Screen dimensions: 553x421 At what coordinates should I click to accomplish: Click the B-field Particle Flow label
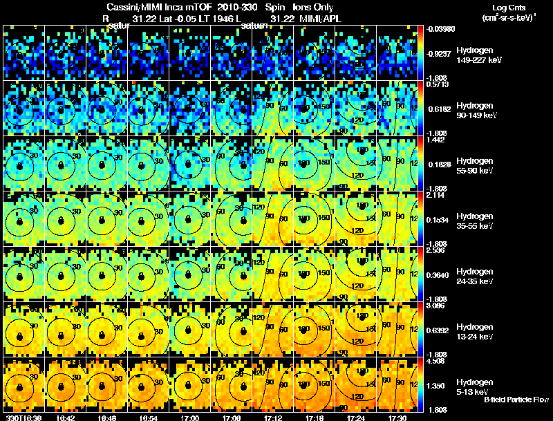[516, 400]
